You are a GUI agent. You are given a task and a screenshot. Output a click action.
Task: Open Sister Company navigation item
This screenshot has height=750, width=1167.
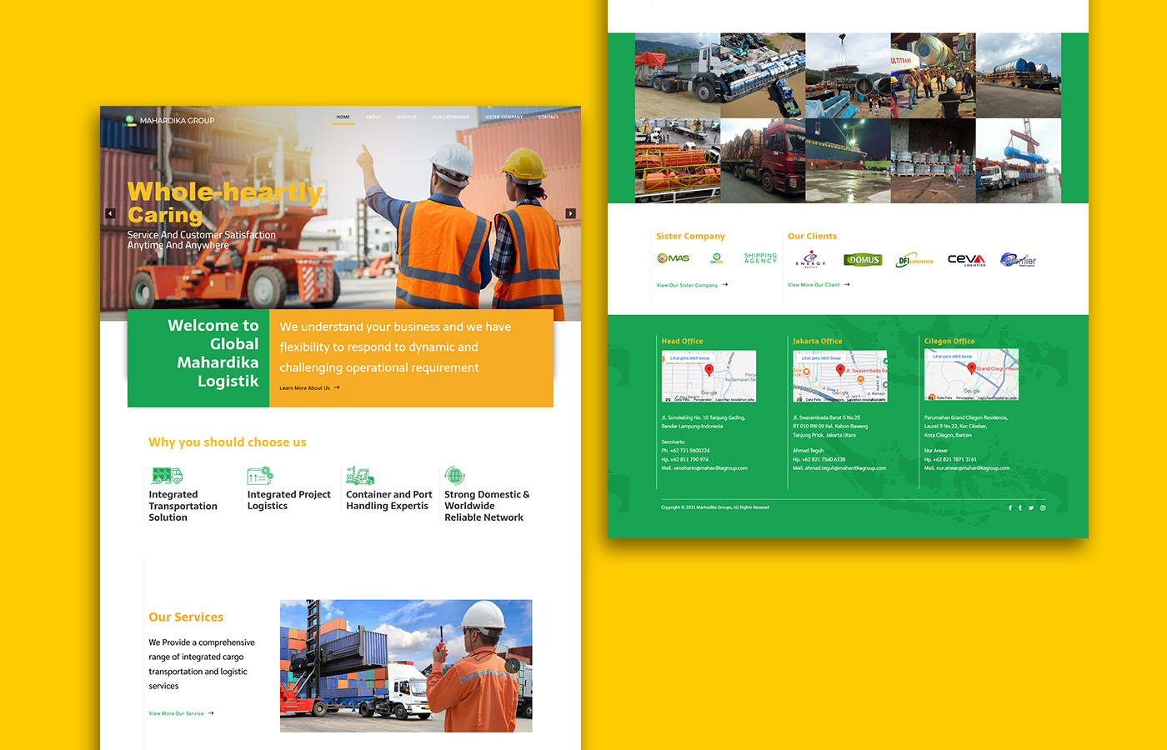[x=503, y=117]
